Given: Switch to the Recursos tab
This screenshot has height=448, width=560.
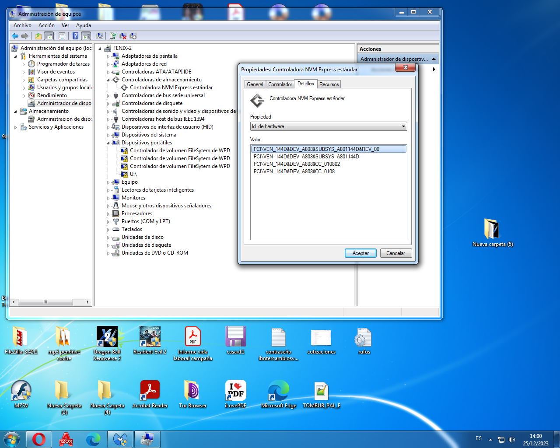Looking at the screenshot, I should click(x=329, y=84).
